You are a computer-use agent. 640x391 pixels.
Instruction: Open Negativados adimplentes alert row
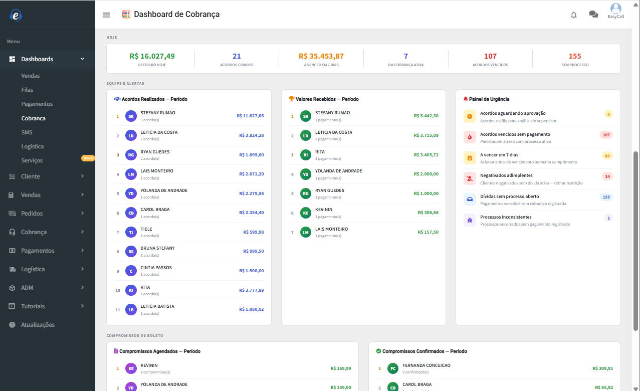(x=538, y=179)
